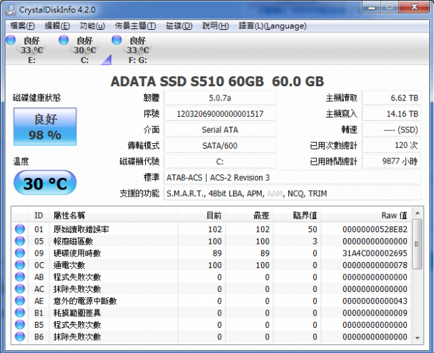Click the 臨界值 column header
The image size is (434, 353).
[x=297, y=215]
